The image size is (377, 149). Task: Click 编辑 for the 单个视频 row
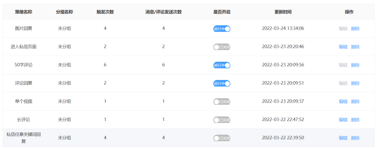click(343, 102)
